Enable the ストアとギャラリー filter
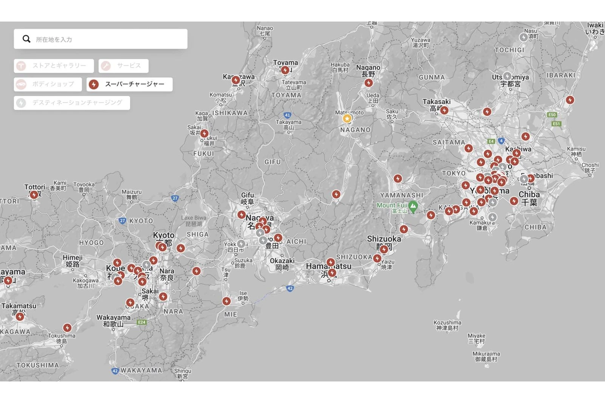 pyautogui.click(x=54, y=66)
